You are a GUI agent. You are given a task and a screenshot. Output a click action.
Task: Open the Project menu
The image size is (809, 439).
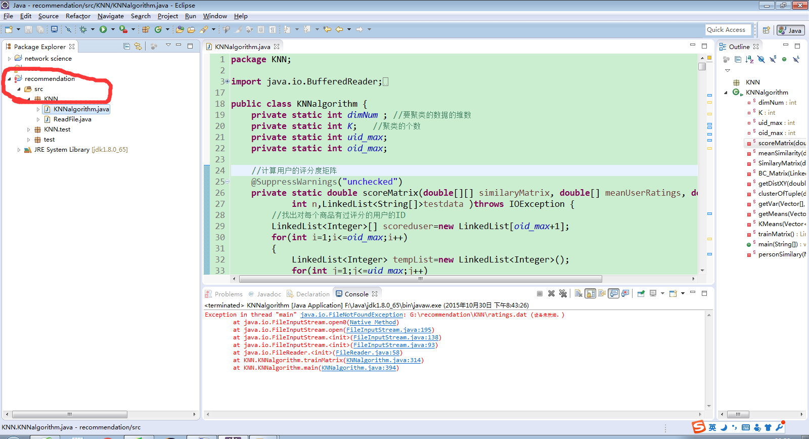coord(167,16)
